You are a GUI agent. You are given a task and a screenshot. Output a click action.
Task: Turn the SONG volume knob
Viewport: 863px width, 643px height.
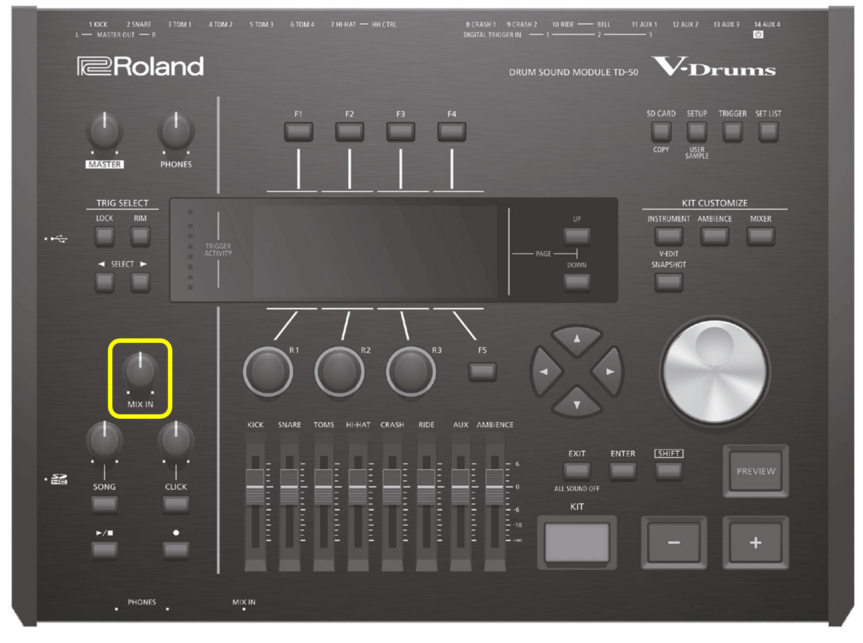(x=104, y=440)
